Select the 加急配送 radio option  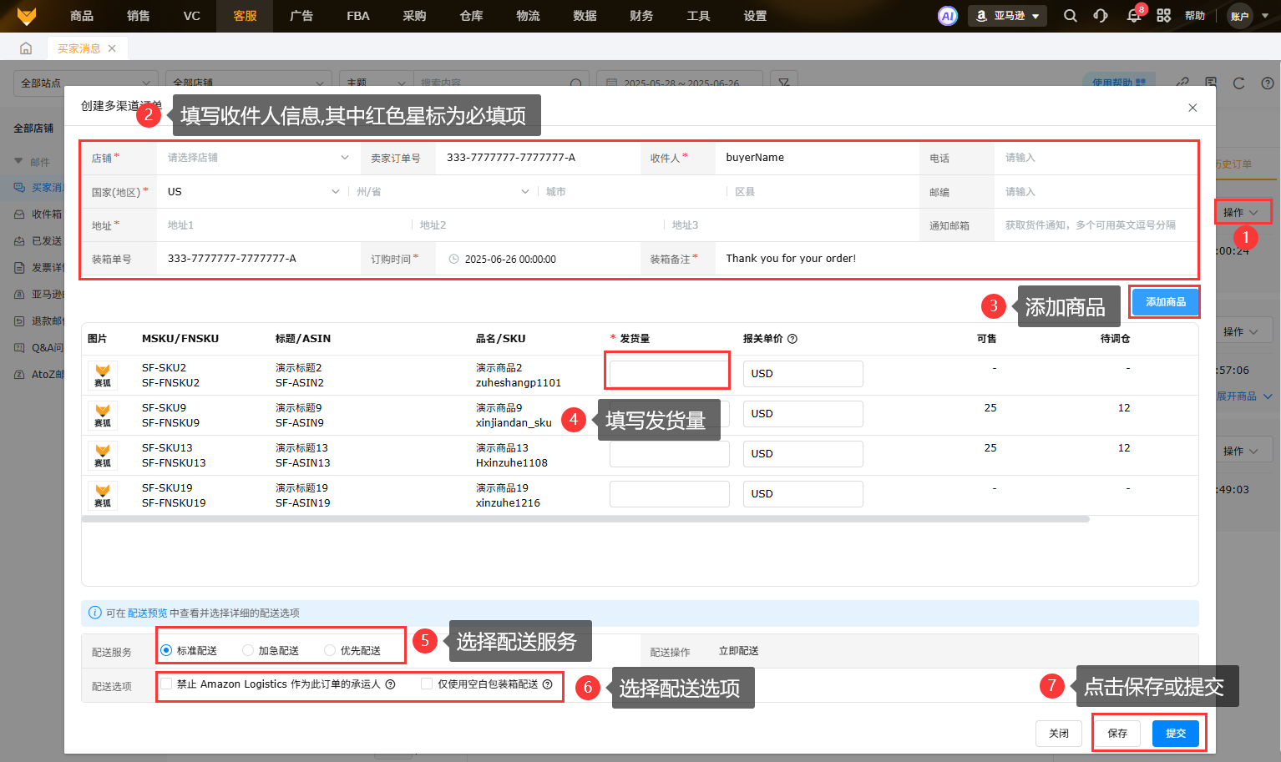point(248,650)
